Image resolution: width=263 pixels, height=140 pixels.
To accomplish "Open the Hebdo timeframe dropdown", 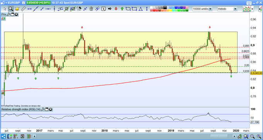I will click(x=227, y=9).
